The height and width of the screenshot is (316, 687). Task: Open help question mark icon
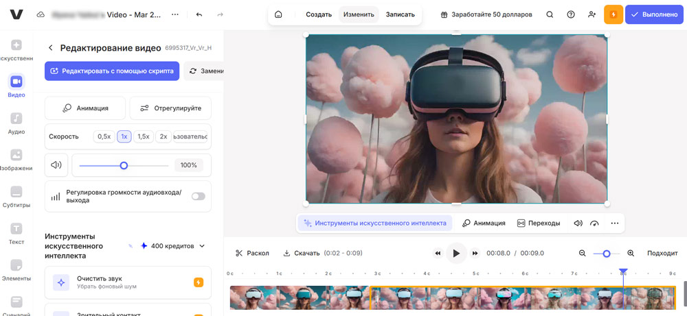tap(571, 14)
